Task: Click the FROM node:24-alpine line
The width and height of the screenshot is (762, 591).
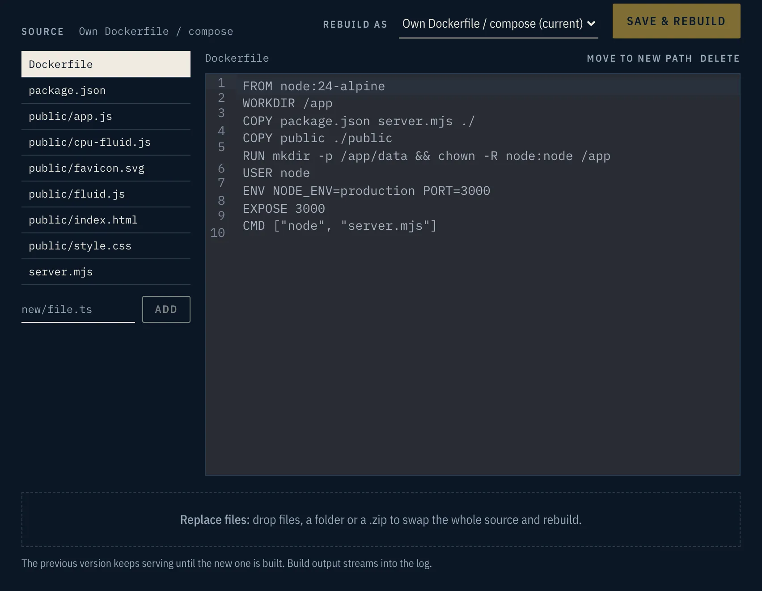Action: [x=313, y=86]
